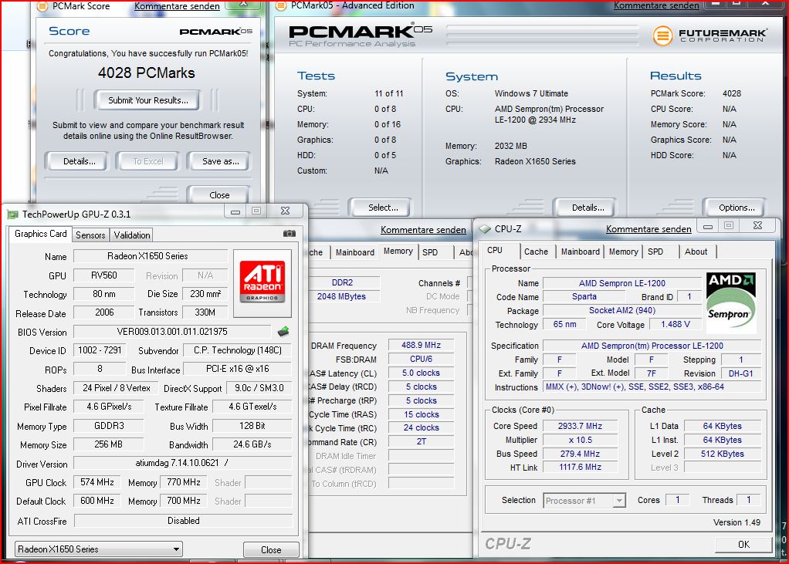
Task: Click the Code Name Sparta value in CPU-Z
Action: 584,297
